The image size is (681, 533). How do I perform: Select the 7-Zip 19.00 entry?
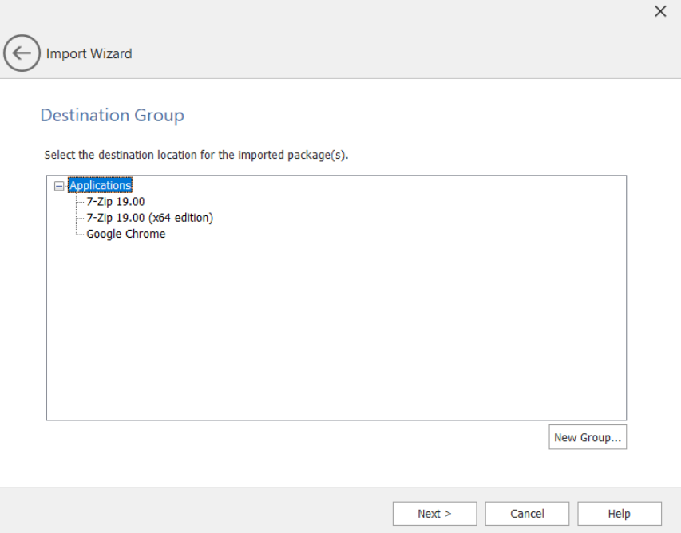116,202
